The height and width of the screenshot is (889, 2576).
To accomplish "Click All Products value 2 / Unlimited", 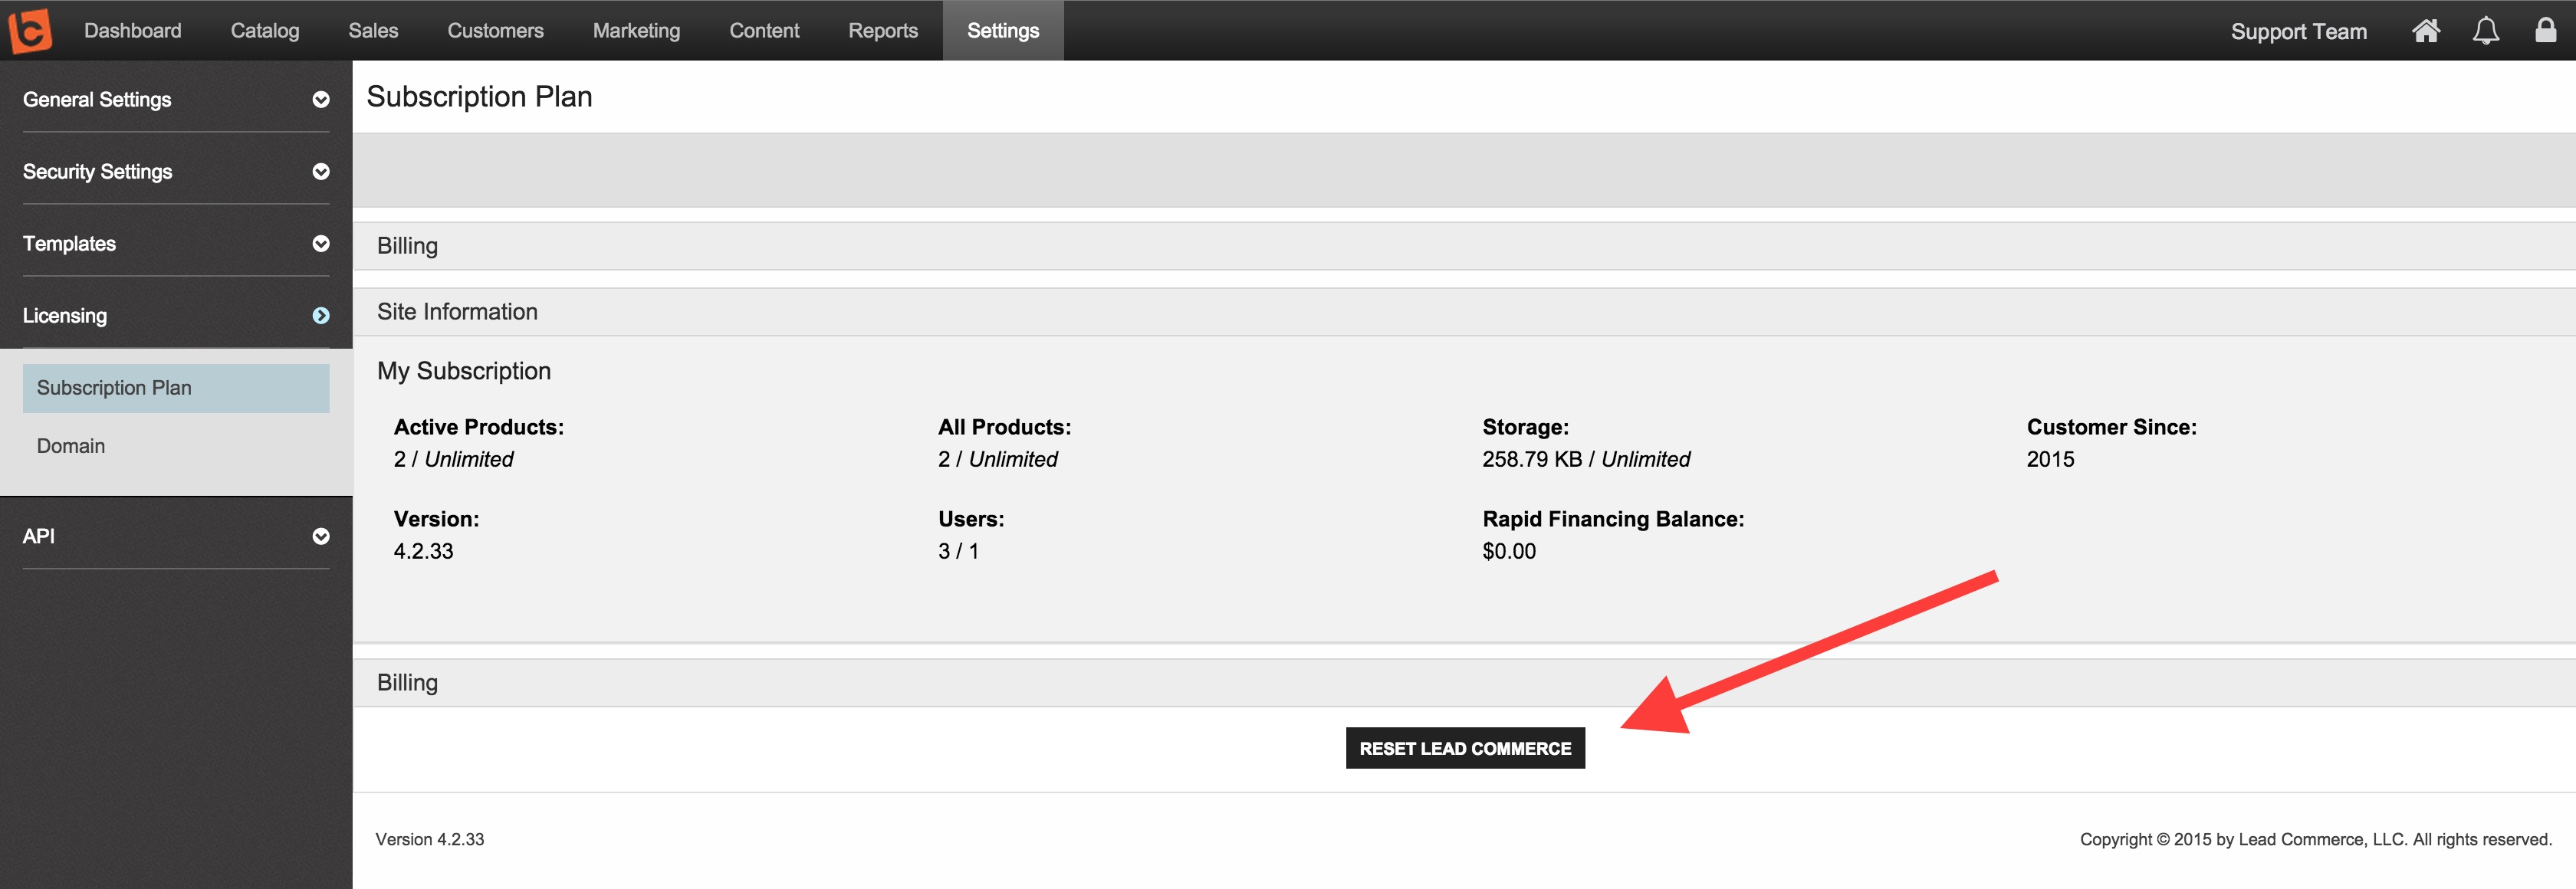I will click(x=997, y=459).
